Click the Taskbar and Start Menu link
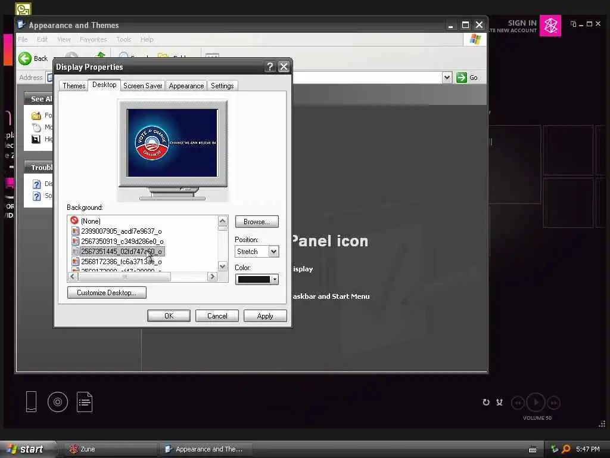Image resolution: width=610 pixels, height=458 pixels. (x=331, y=296)
